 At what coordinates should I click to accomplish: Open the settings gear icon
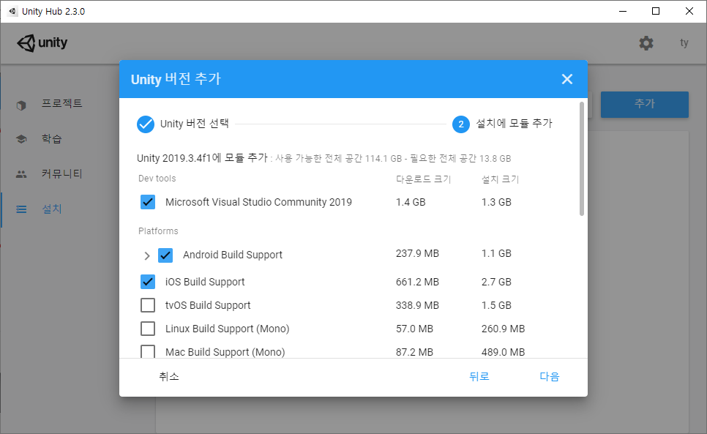pyautogui.click(x=646, y=43)
